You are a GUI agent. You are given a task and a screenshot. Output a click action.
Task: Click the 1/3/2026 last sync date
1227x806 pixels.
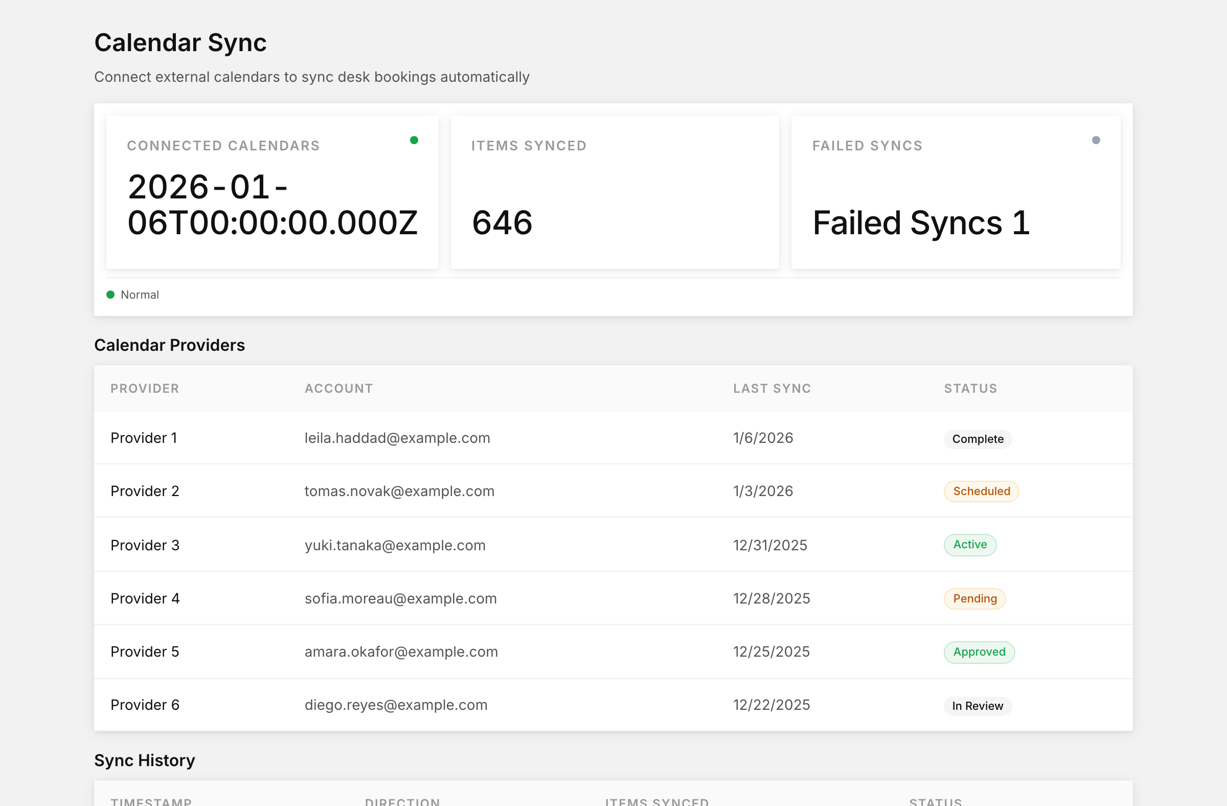click(763, 491)
